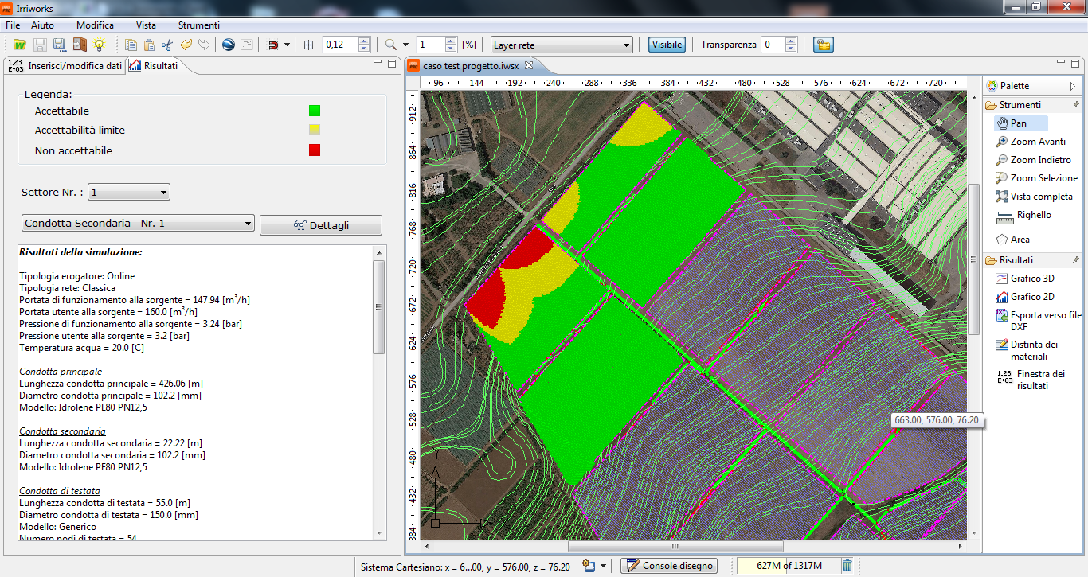
Task: Click the scissors cut icon
Action: coord(166,45)
